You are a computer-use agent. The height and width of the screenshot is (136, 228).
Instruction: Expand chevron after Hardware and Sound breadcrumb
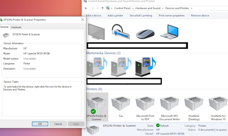coord(163,8)
